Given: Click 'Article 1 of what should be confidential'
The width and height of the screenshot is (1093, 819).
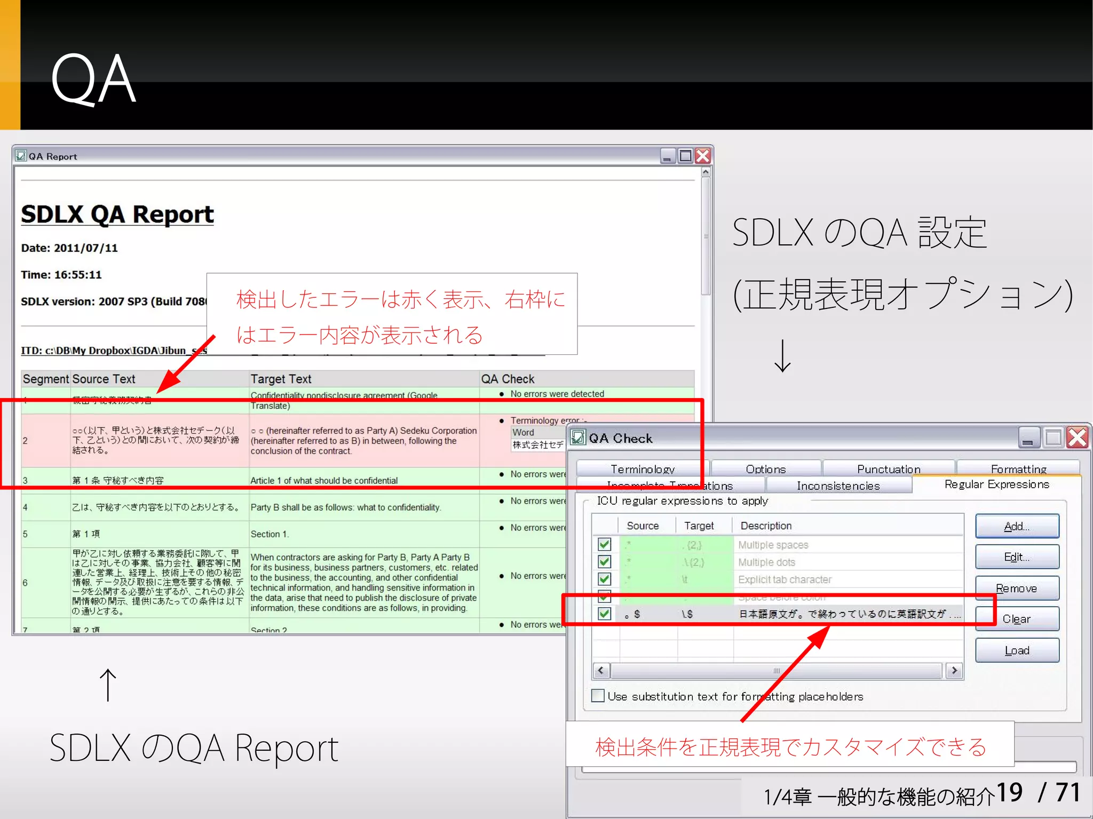Looking at the screenshot, I should click(324, 480).
